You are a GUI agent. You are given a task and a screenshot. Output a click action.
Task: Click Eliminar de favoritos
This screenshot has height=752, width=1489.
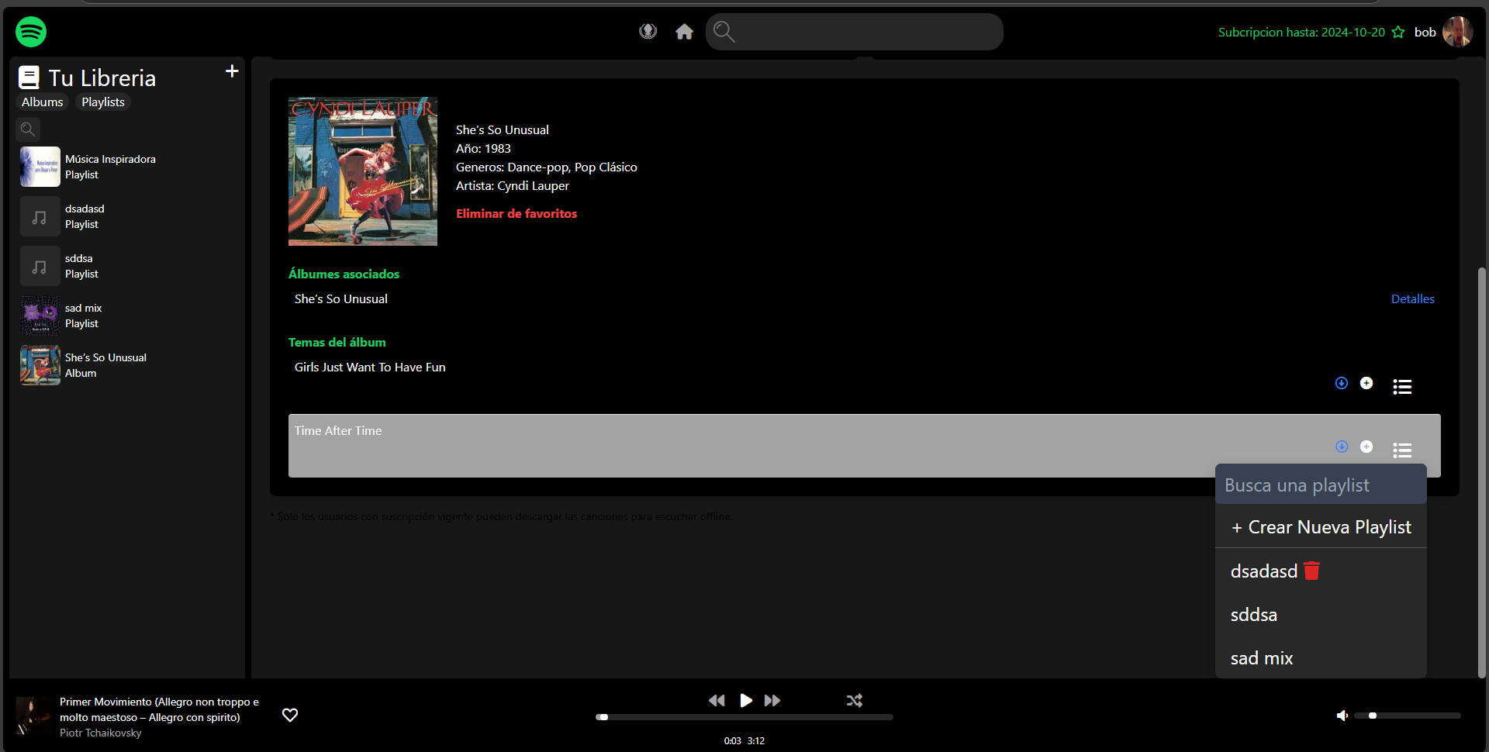pos(516,214)
